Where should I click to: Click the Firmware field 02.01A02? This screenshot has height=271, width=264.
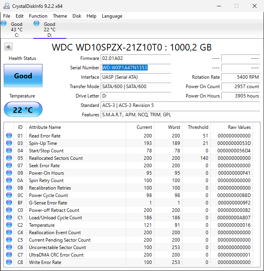[x=136, y=58]
